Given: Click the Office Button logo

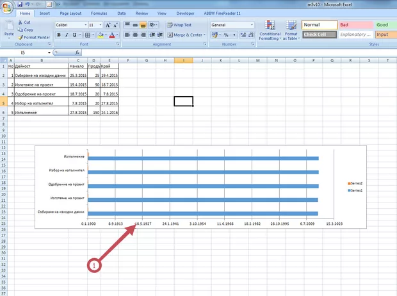Looking at the screenshot, I should coord(7,6).
